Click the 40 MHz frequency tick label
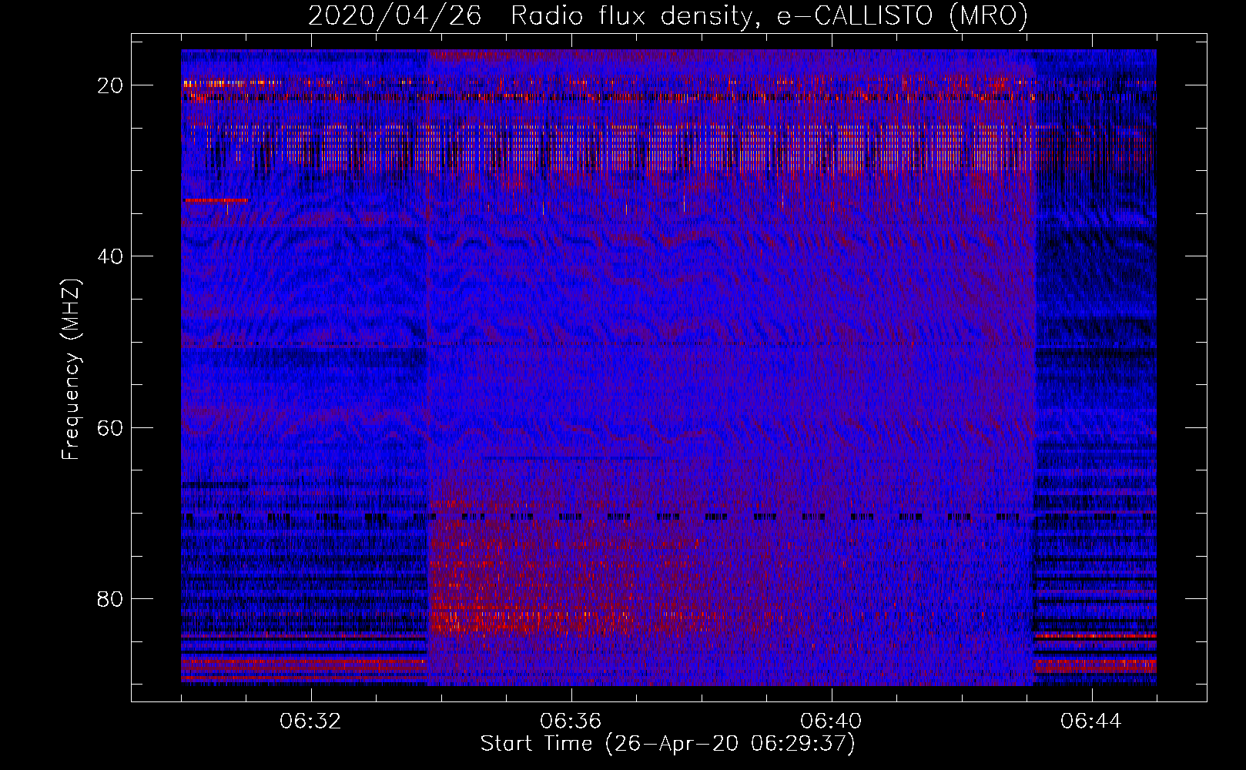Image resolution: width=1246 pixels, height=770 pixels. tap(111, 256)
